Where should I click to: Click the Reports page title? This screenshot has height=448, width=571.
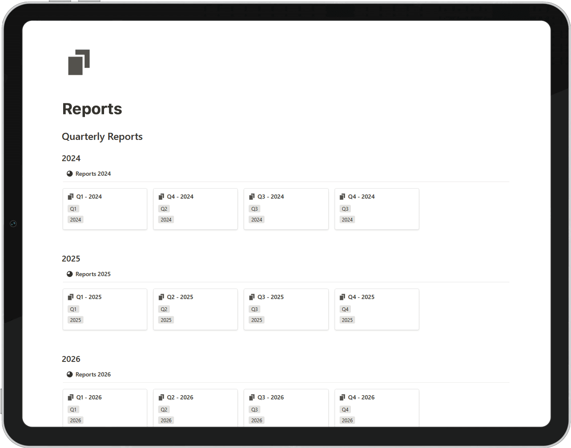point(92,109)
